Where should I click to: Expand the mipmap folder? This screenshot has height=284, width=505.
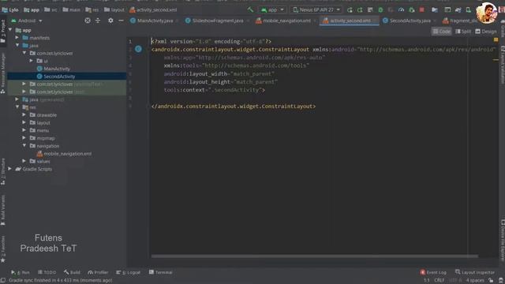click(x=24, y=138)
